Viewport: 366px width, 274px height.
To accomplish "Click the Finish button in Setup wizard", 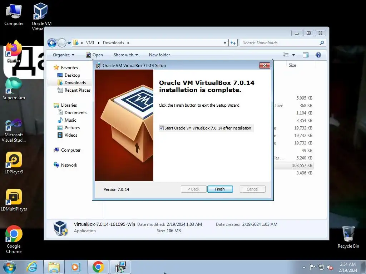I will pyautogui.click(x=220, y=189).
